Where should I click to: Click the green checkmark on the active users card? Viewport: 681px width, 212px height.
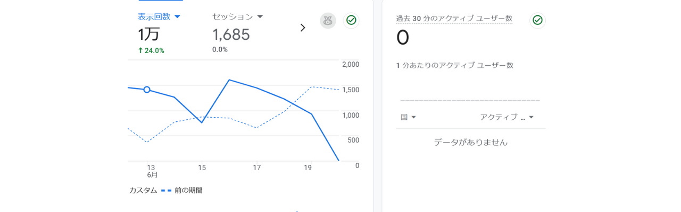click(x=538, y=20)
